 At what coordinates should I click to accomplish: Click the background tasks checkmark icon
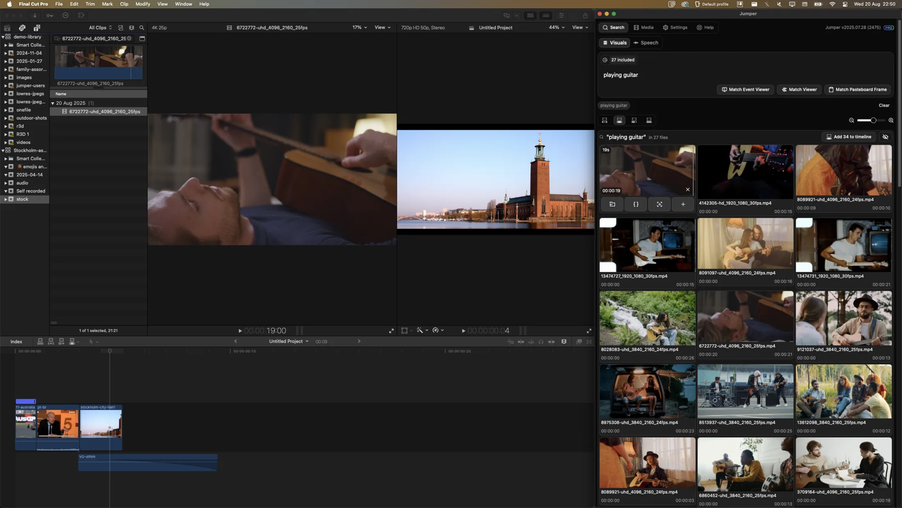65,15
